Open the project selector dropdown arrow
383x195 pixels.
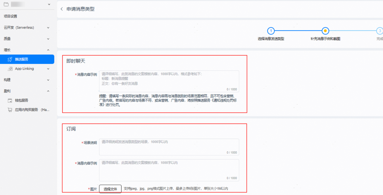[x=49, y=4]
